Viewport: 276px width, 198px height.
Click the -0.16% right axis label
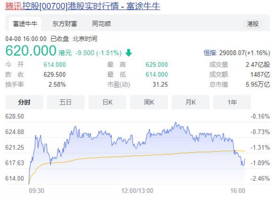pos(260,116)
